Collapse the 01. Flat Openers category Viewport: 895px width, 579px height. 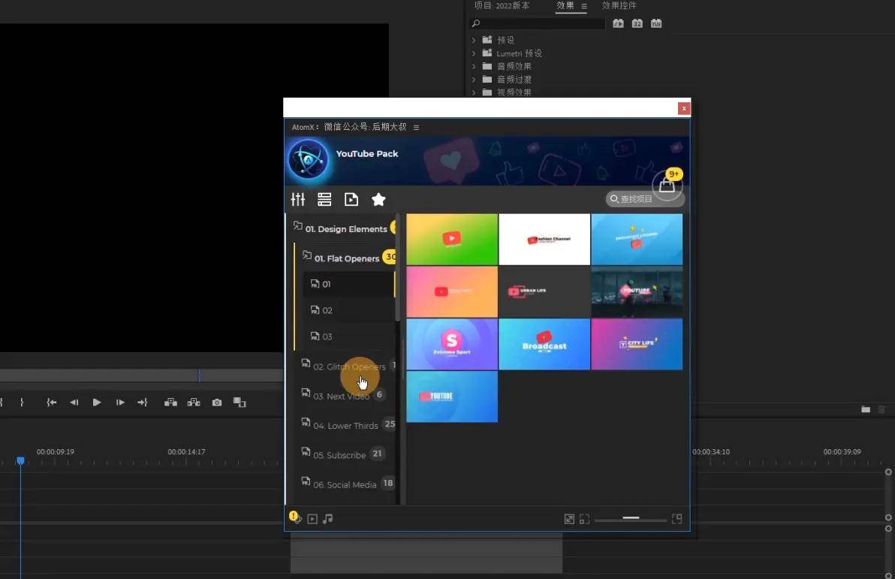click(346, 258)
